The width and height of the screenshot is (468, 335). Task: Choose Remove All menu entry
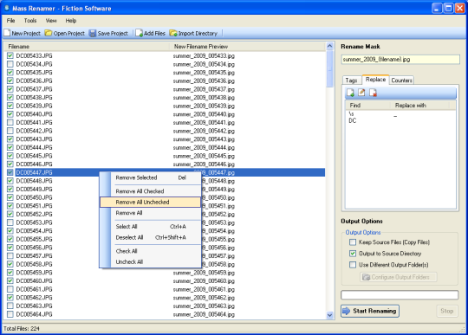(150, 213)
